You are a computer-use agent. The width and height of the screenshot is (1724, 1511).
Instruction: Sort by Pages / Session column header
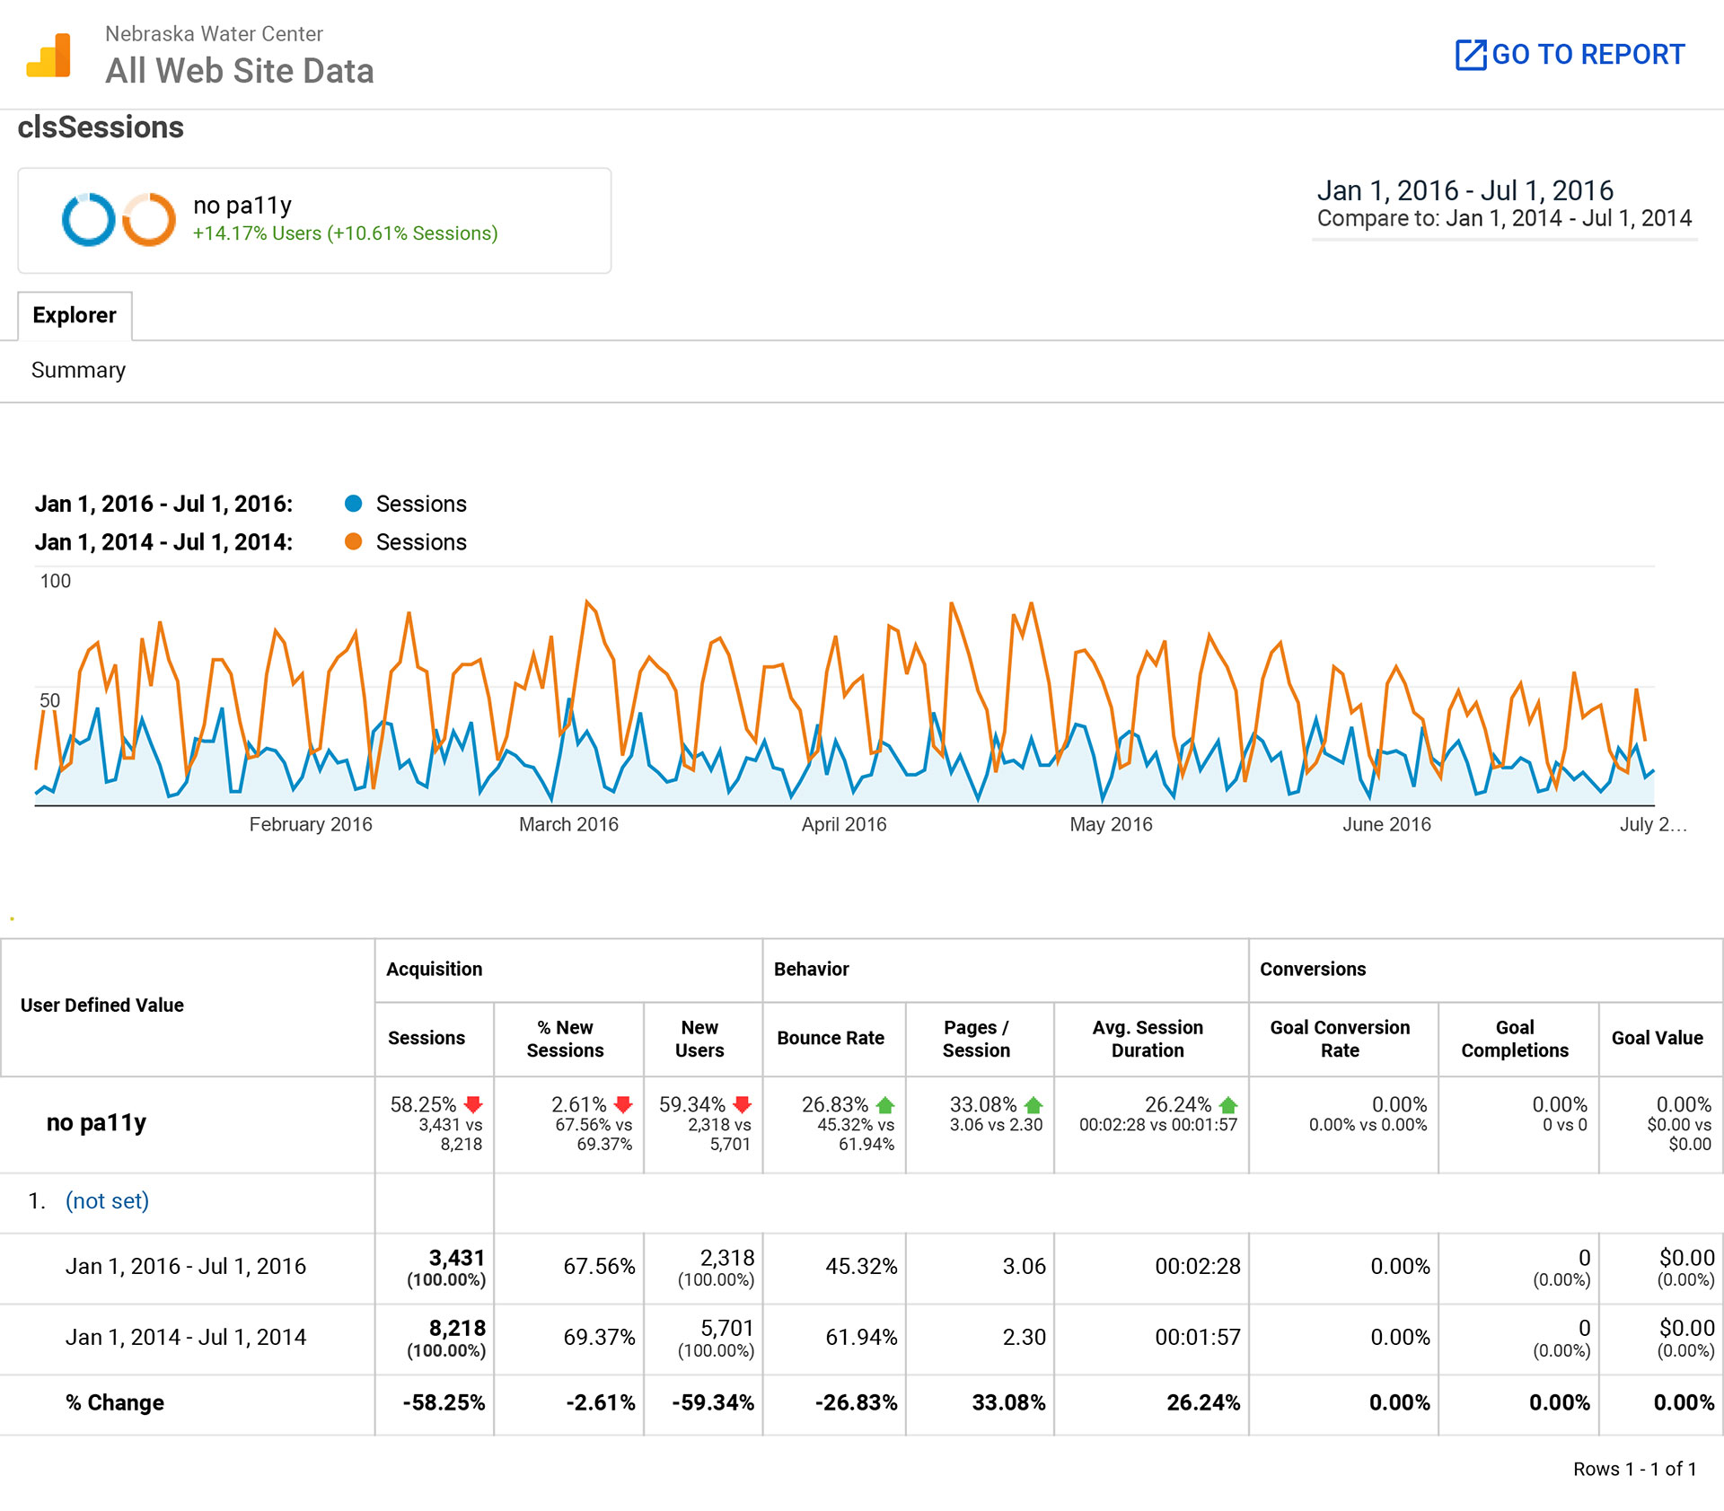976,1039
